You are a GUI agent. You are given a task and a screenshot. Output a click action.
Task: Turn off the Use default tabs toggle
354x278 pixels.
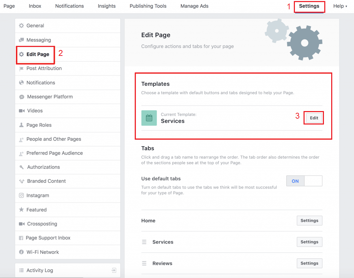point(313,180)
